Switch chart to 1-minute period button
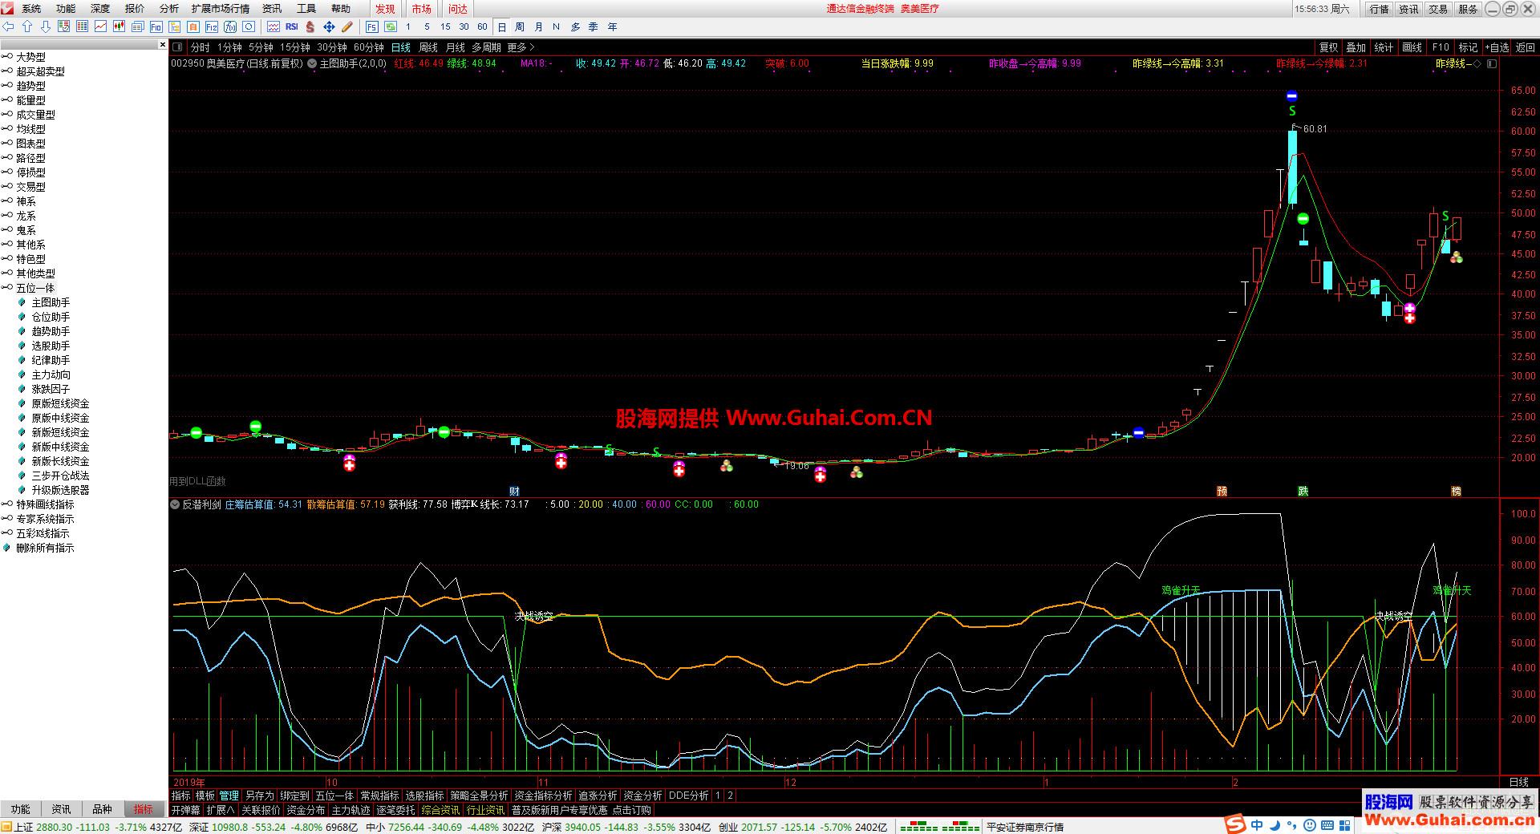This screenshot has width=1540, height=834. [408, 26]
